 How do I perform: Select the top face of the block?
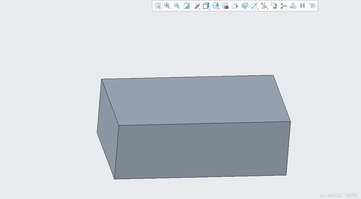(196, 100)
